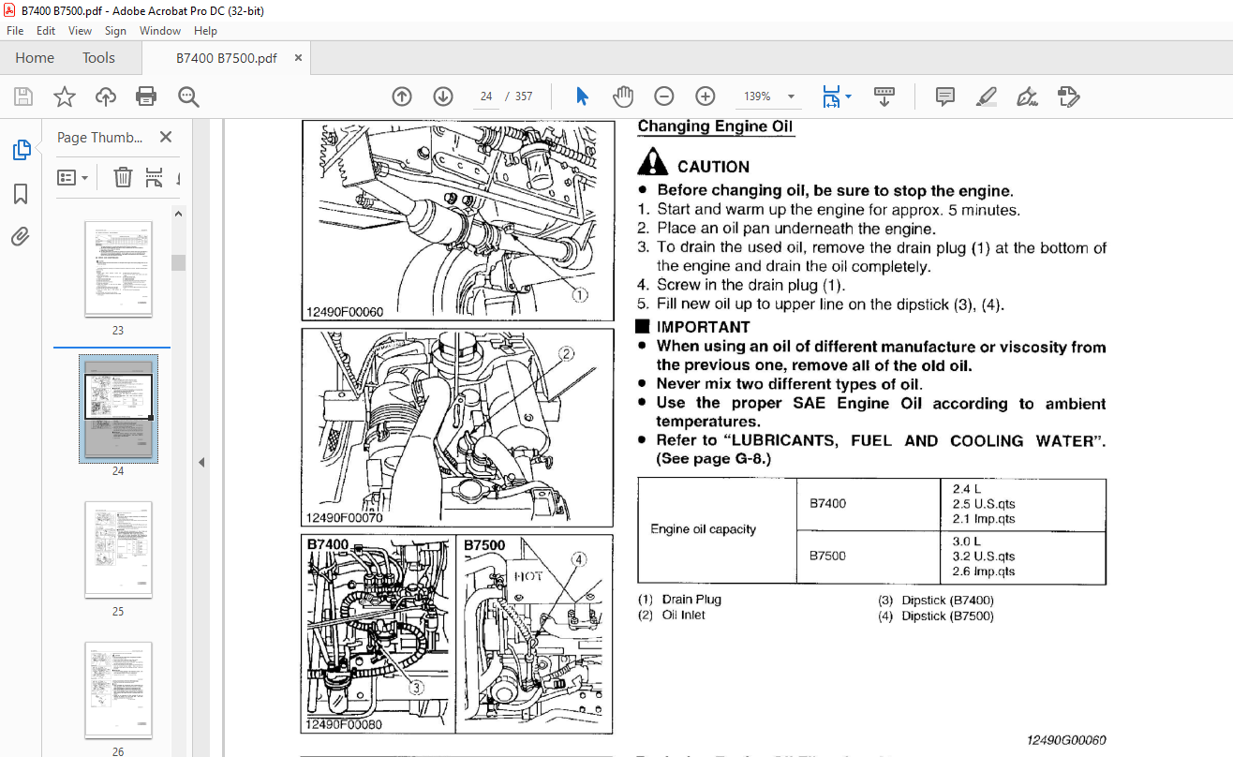Activate the Selection arrow tool
The height and width of the screenshot is (757, 1233).
point(582,96)
